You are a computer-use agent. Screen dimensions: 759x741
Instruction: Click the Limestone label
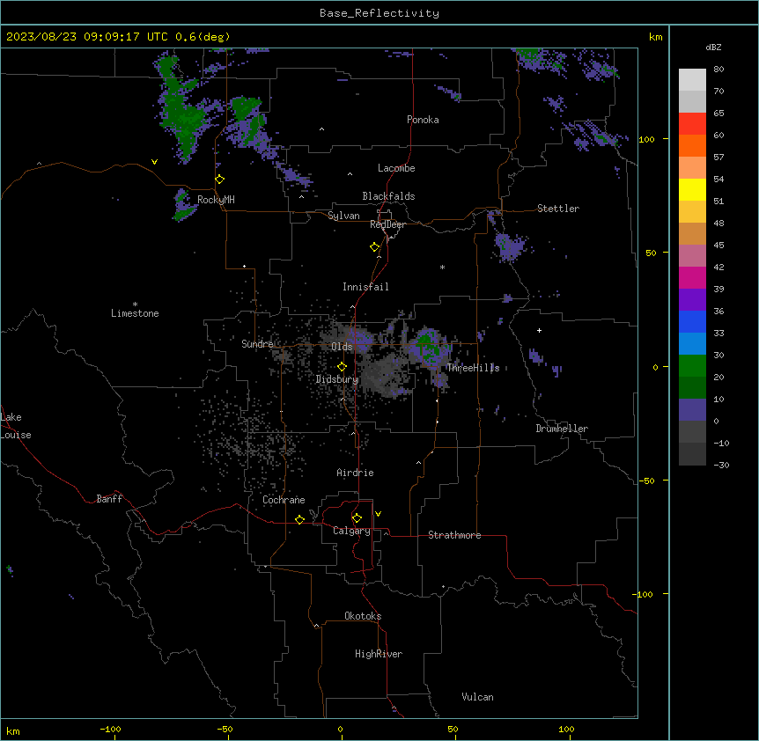(x=135, y=313)
